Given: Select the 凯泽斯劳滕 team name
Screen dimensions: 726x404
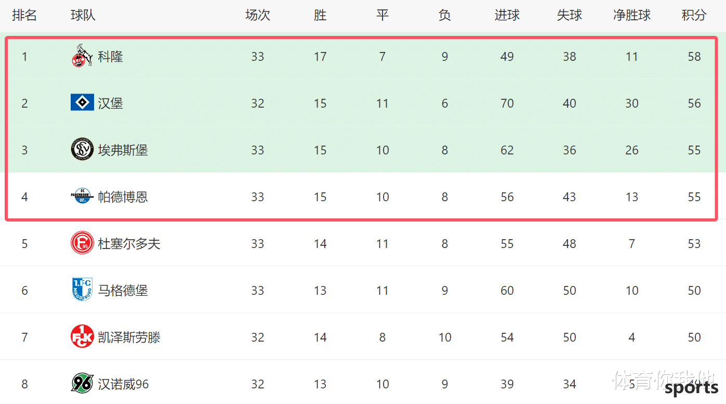Looking at the screenshot, I should tap(129, 337).
